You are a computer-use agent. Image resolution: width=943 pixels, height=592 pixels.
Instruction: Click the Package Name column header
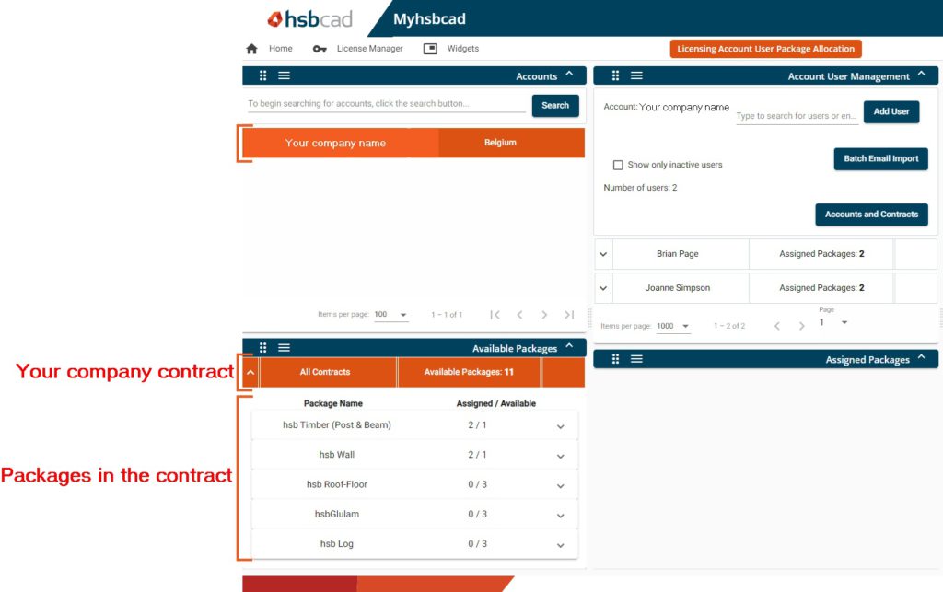click(x=333, y=403)
